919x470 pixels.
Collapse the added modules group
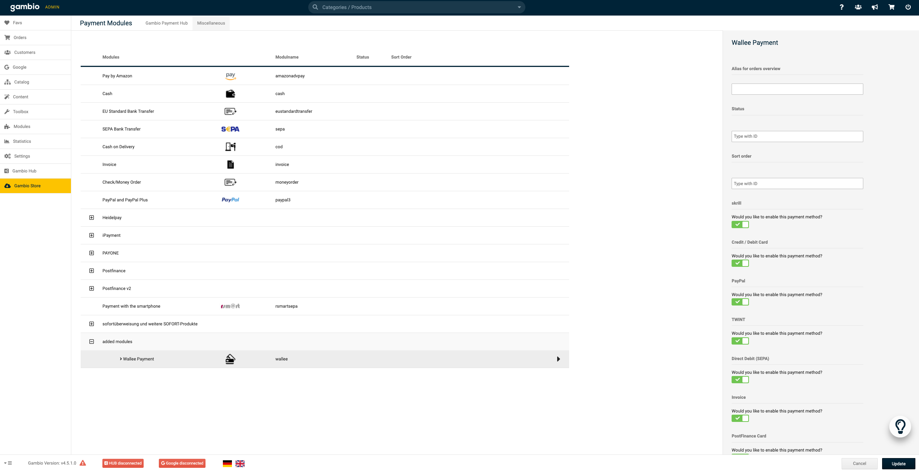[91, 341]
